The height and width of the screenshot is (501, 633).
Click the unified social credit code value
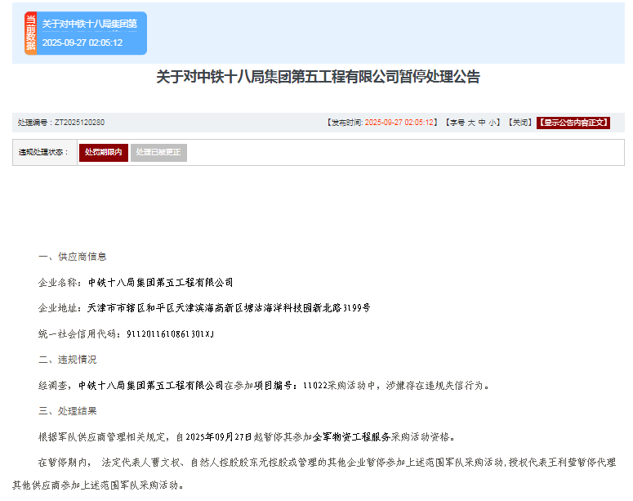point(169,334)
